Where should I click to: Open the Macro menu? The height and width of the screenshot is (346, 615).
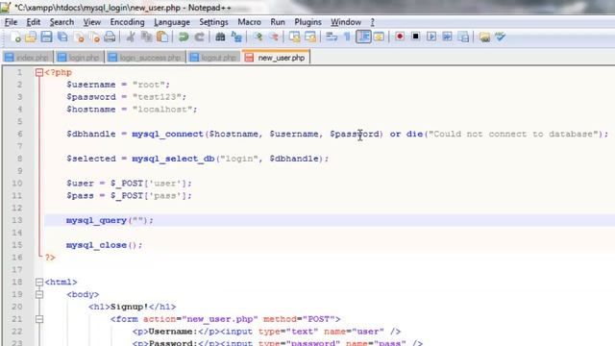(x=249, y=22)
